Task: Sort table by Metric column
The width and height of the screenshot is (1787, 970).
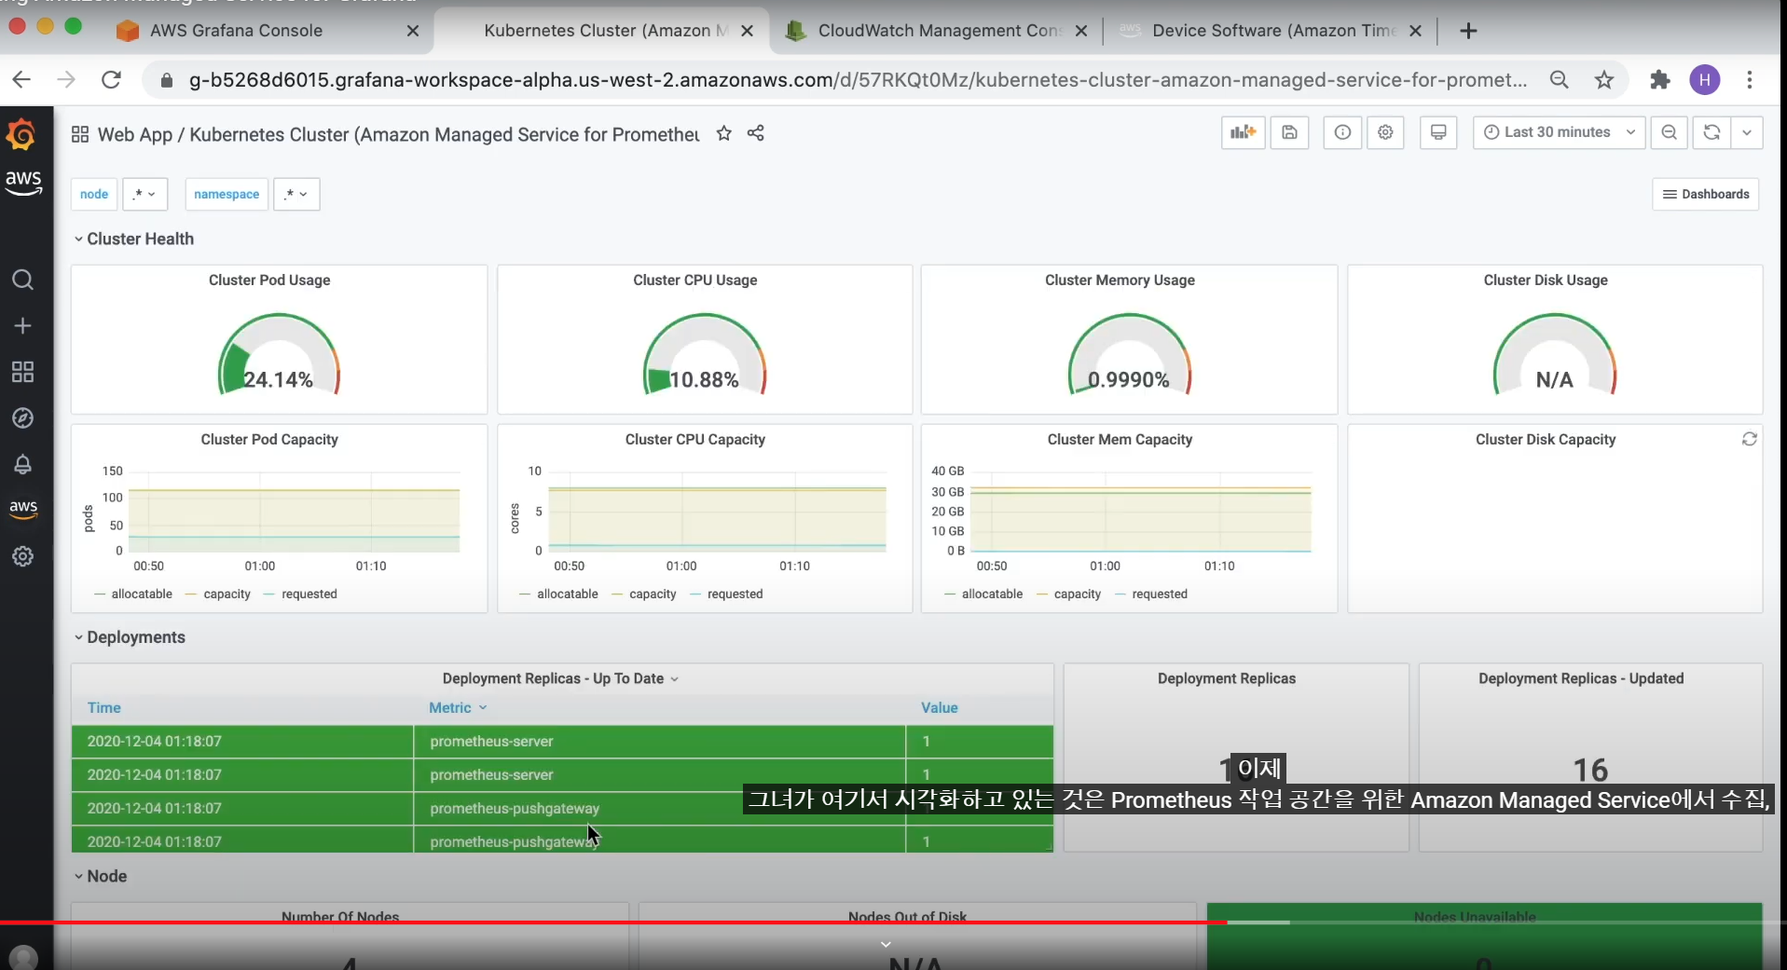Action: pyautogui.click(x=458, y=708)
